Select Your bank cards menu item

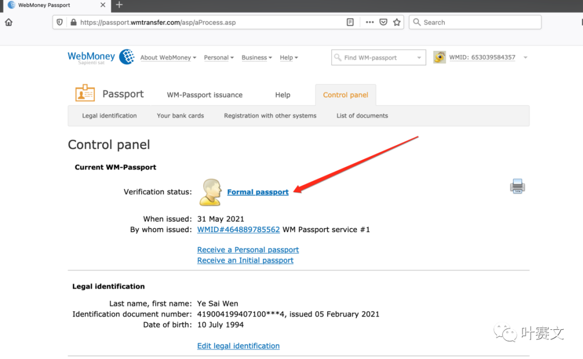click(180, 116)
